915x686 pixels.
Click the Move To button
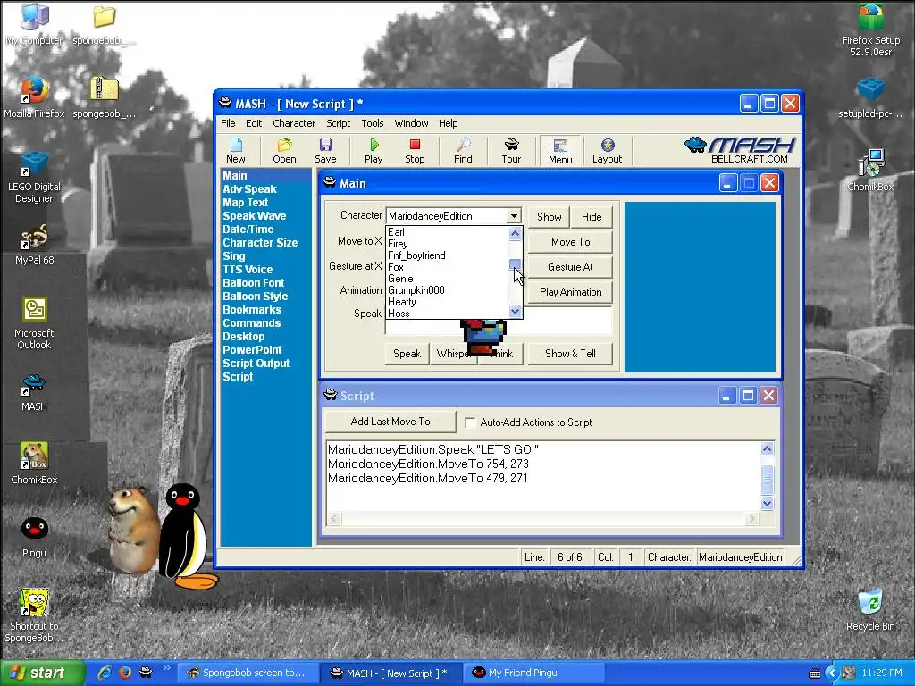570,241
